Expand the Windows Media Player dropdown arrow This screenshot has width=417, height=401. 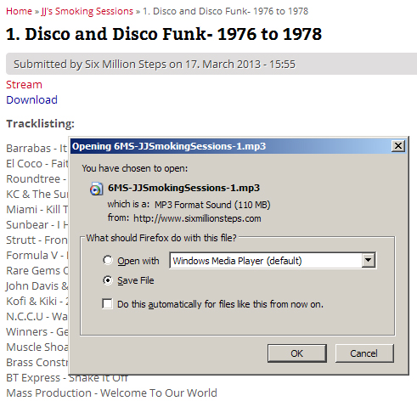[369, 260]
